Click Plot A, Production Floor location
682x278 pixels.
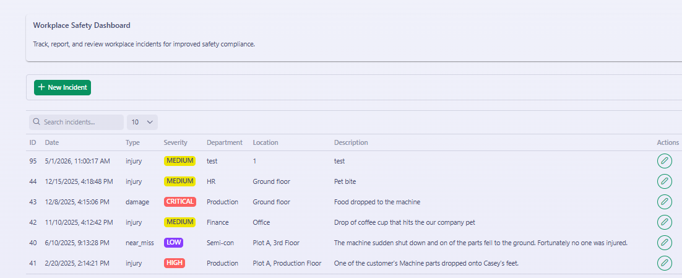click(287, 263)
